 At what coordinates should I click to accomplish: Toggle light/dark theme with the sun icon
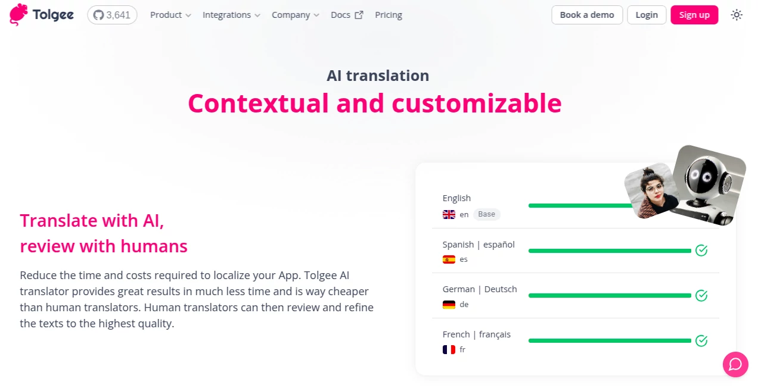pos(737,14)
